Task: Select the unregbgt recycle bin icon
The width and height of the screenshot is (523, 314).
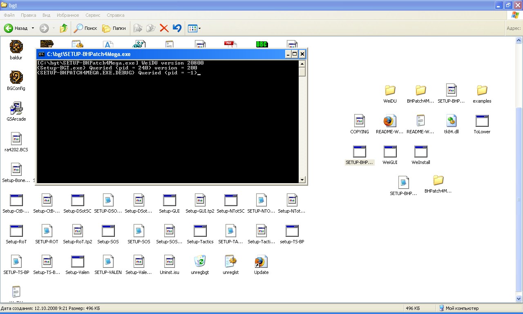Action: pos(200,262)
